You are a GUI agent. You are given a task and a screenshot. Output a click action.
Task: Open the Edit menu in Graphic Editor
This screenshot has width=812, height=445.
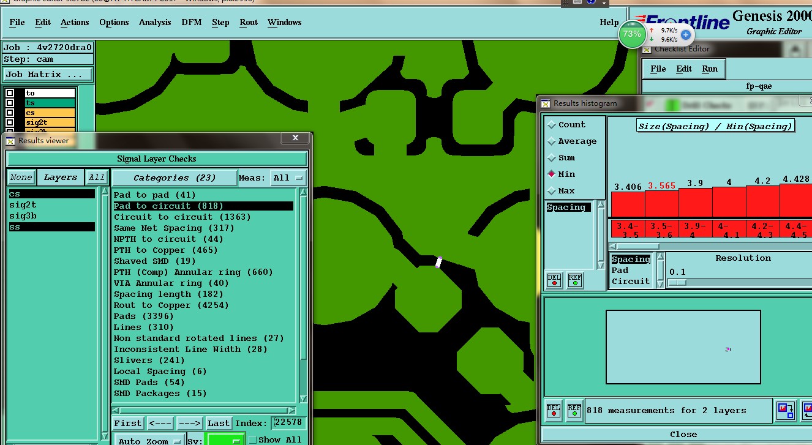point(43,23)
